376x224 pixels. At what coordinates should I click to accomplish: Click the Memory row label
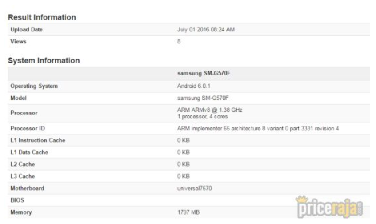tap(21, 212)
